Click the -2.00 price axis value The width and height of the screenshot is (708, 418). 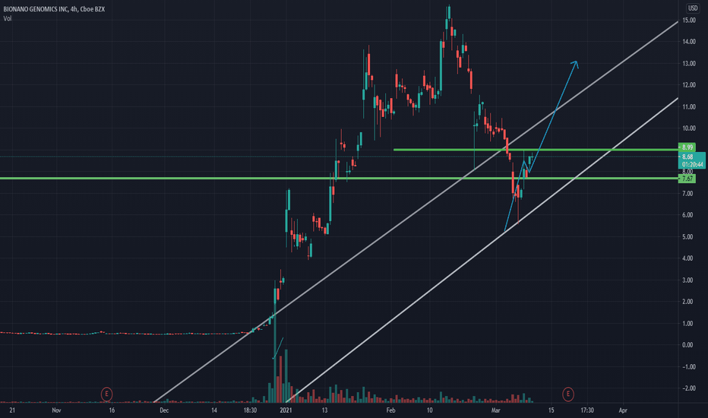point(689,388)
